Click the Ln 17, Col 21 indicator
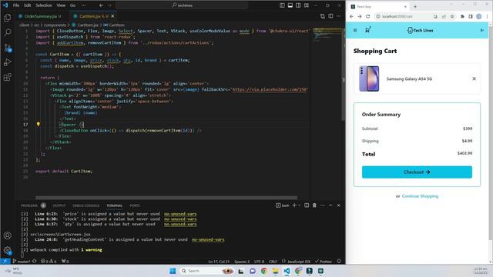Image resolution: width=493 pixels, height=277 pixels. 219,261
